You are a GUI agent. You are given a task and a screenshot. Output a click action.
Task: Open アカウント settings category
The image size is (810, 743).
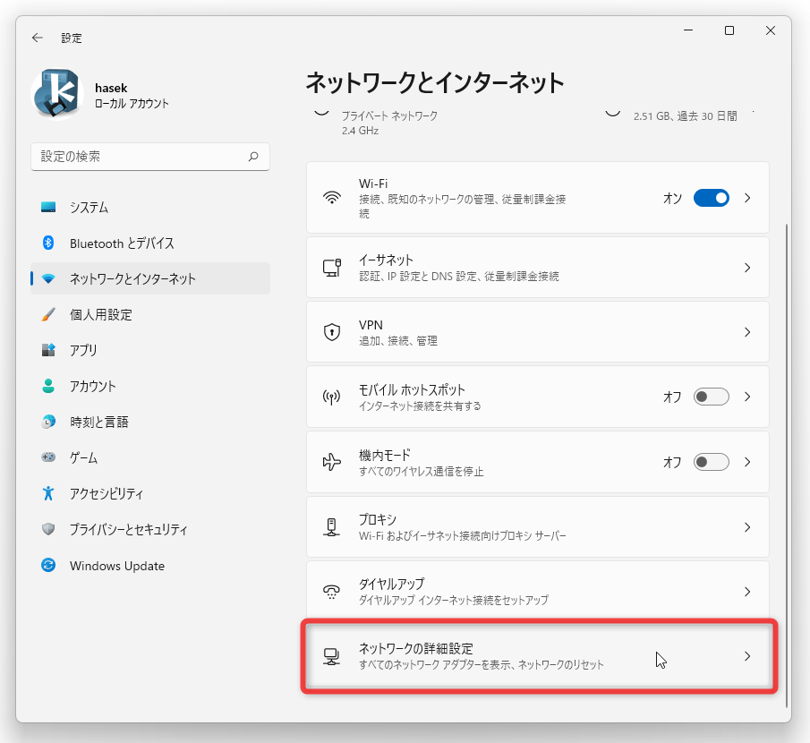(150, 386)
